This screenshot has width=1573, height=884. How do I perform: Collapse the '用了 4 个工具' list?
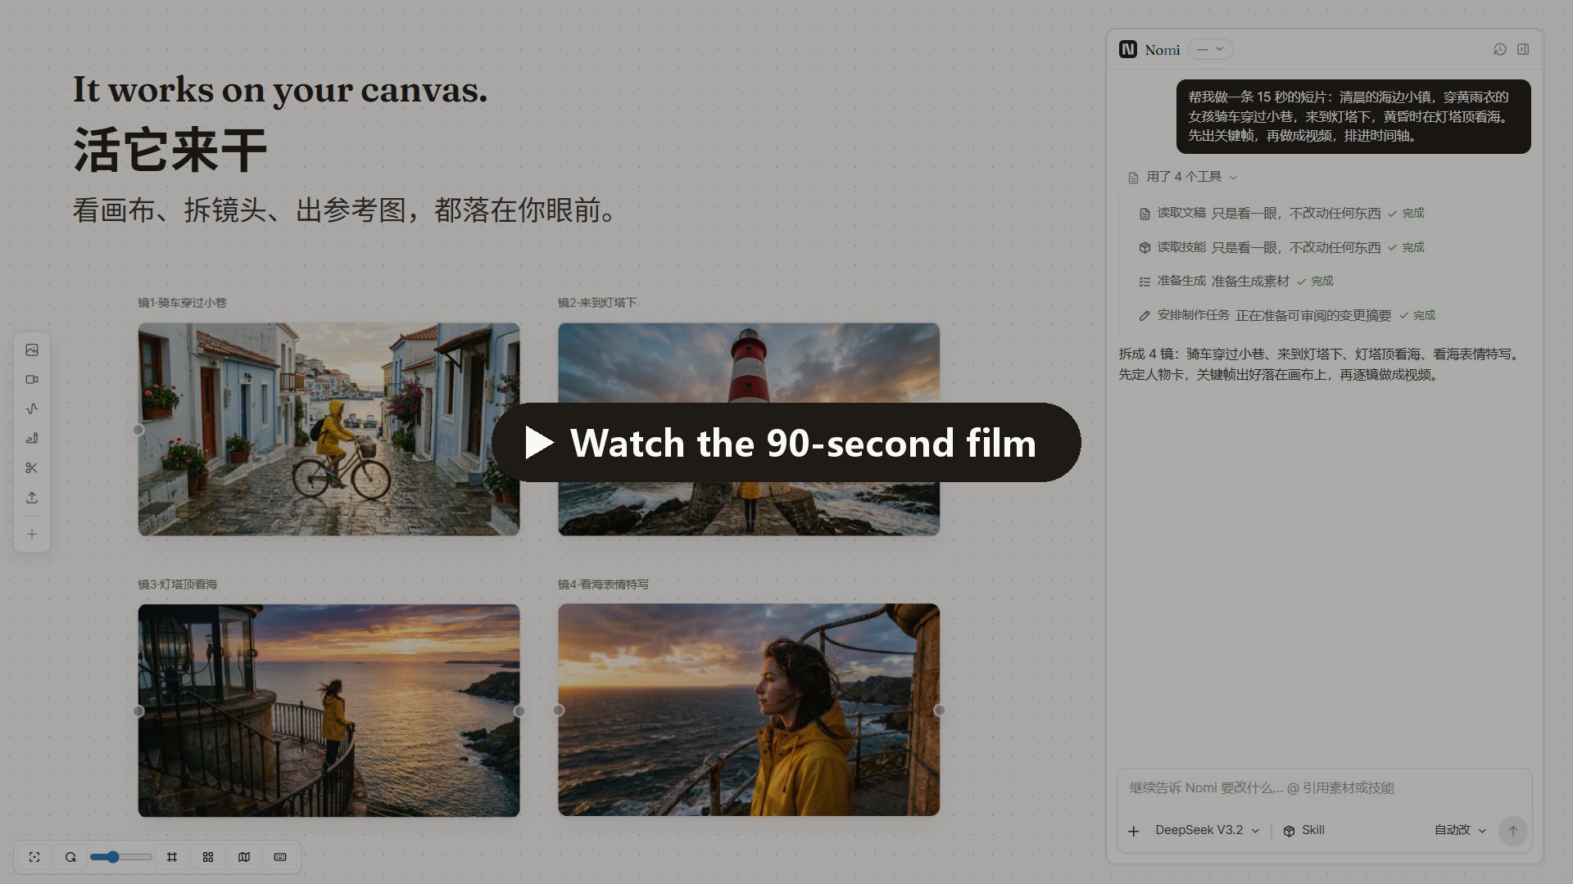click(x=1183, y=177)
